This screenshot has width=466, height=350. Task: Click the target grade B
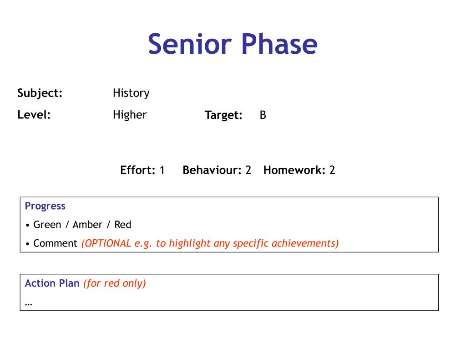coord(263,115)
